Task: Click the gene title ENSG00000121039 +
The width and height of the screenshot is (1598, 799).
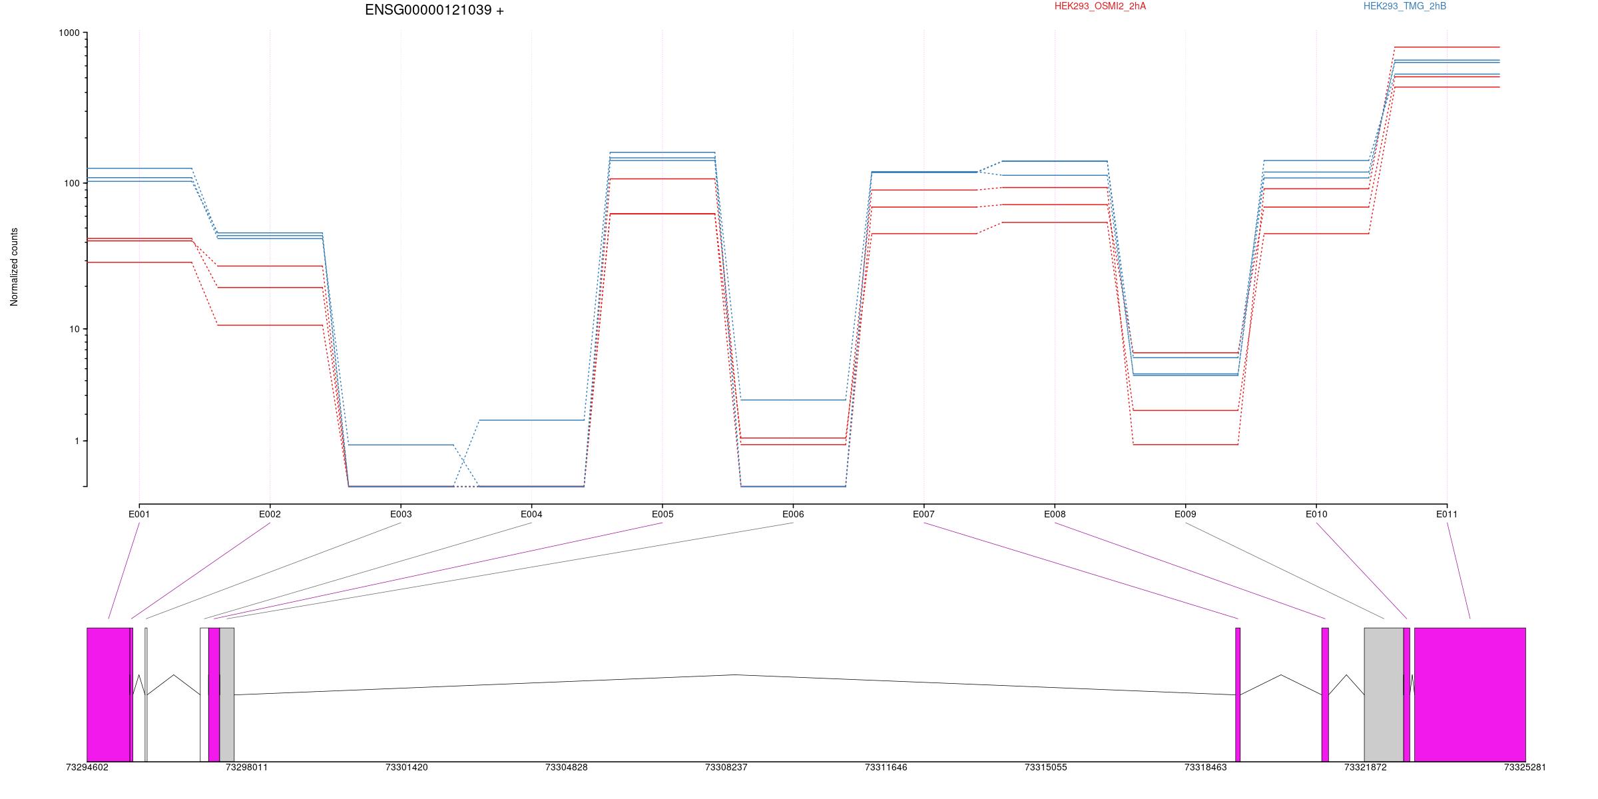Action: [x=434, y=10]
